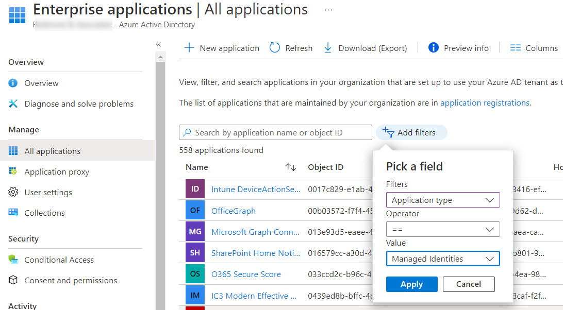Click the Application proxy icon
Screen dimensions: 563x310
click(x=13, y=171)
